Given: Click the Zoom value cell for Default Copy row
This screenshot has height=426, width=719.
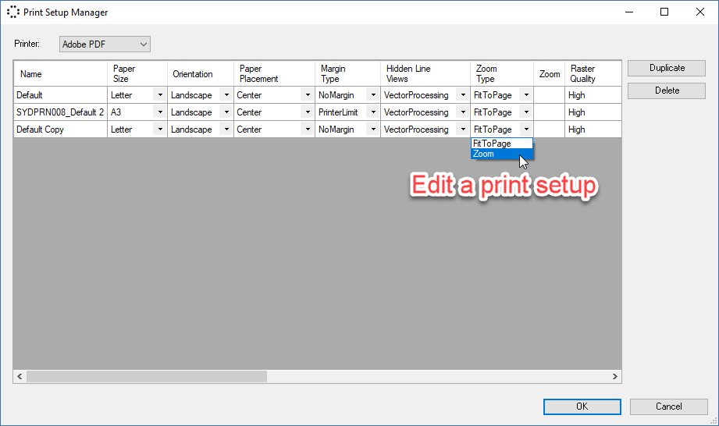Looking at the screenshot, I should pos(550,130).
